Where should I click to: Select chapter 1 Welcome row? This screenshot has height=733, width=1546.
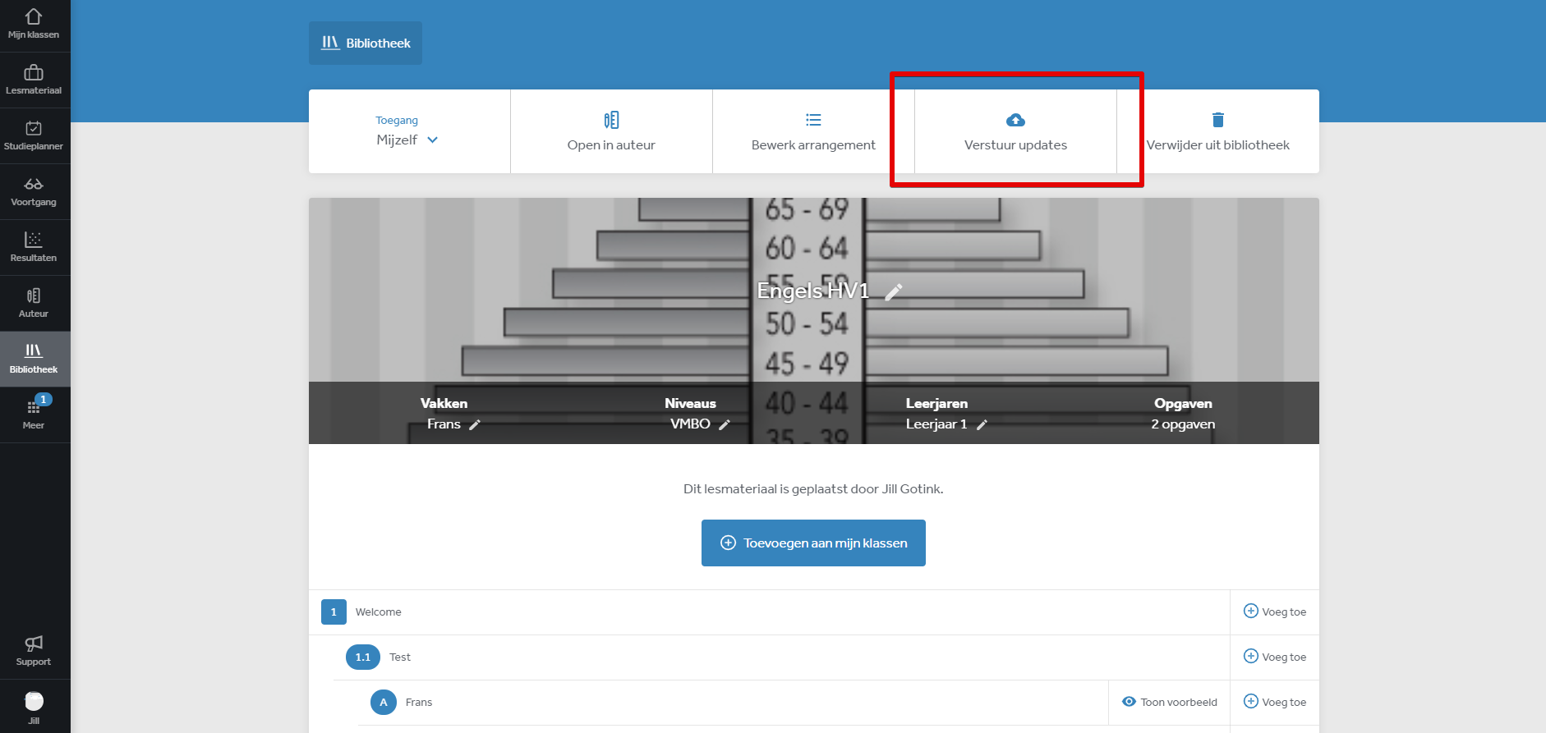coord(769,612)
